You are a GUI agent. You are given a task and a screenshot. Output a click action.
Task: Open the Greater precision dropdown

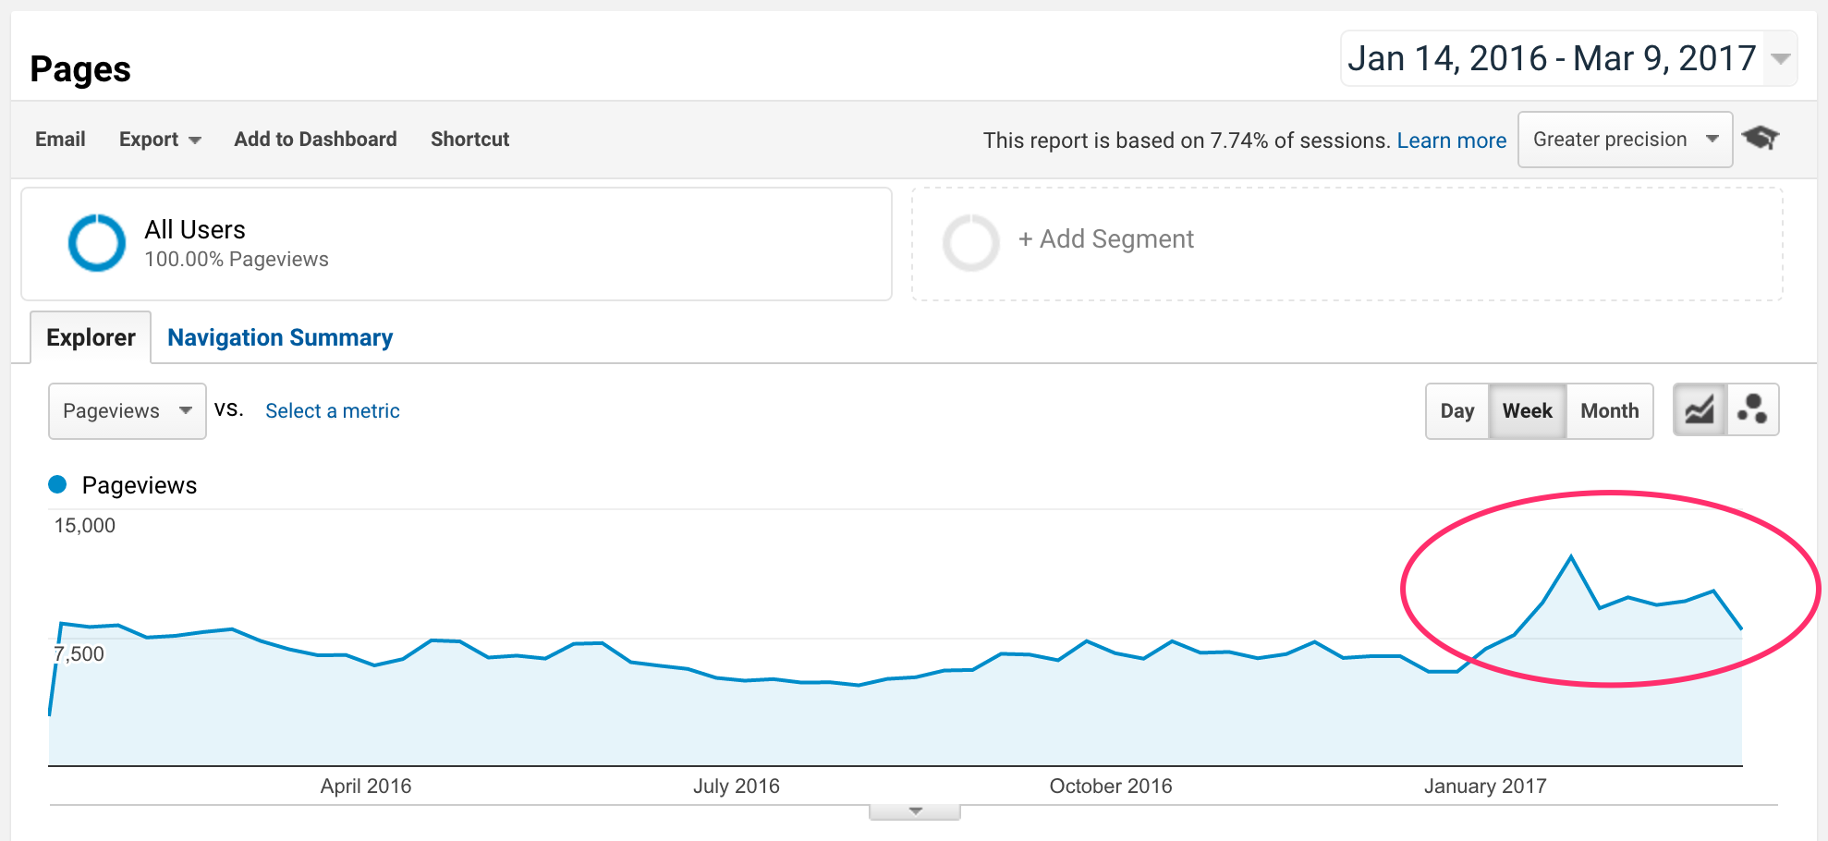pos(1624,140)
